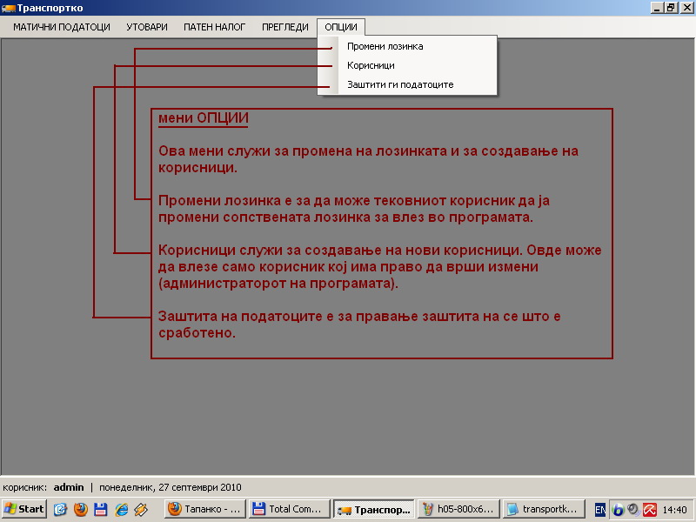Select Промени лозинка from the menu
Image resolution: width=696 pixels, height=522 pixels.
[x=407, y=46]
